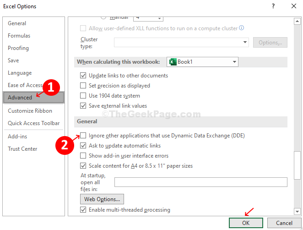Uncheck Ask to update automatic links
The height and width of the screenshot is (230, 303).
click(x=83, y=145)
